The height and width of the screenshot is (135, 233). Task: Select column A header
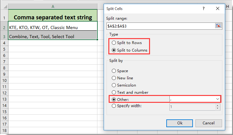tap(53, 7)
